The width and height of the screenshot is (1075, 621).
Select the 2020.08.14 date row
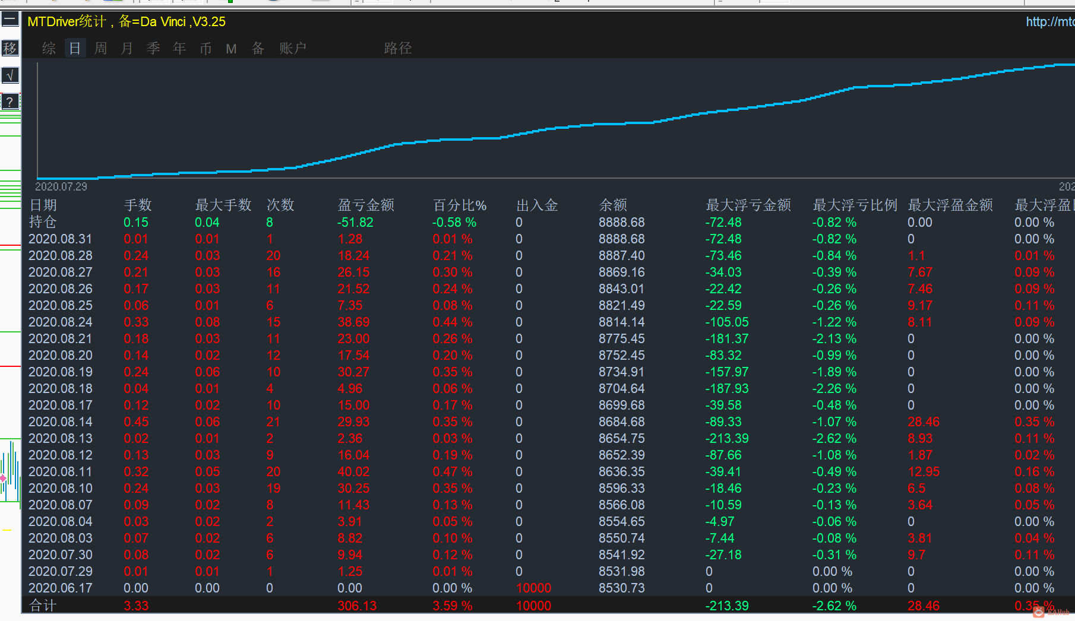coord(61,422)
